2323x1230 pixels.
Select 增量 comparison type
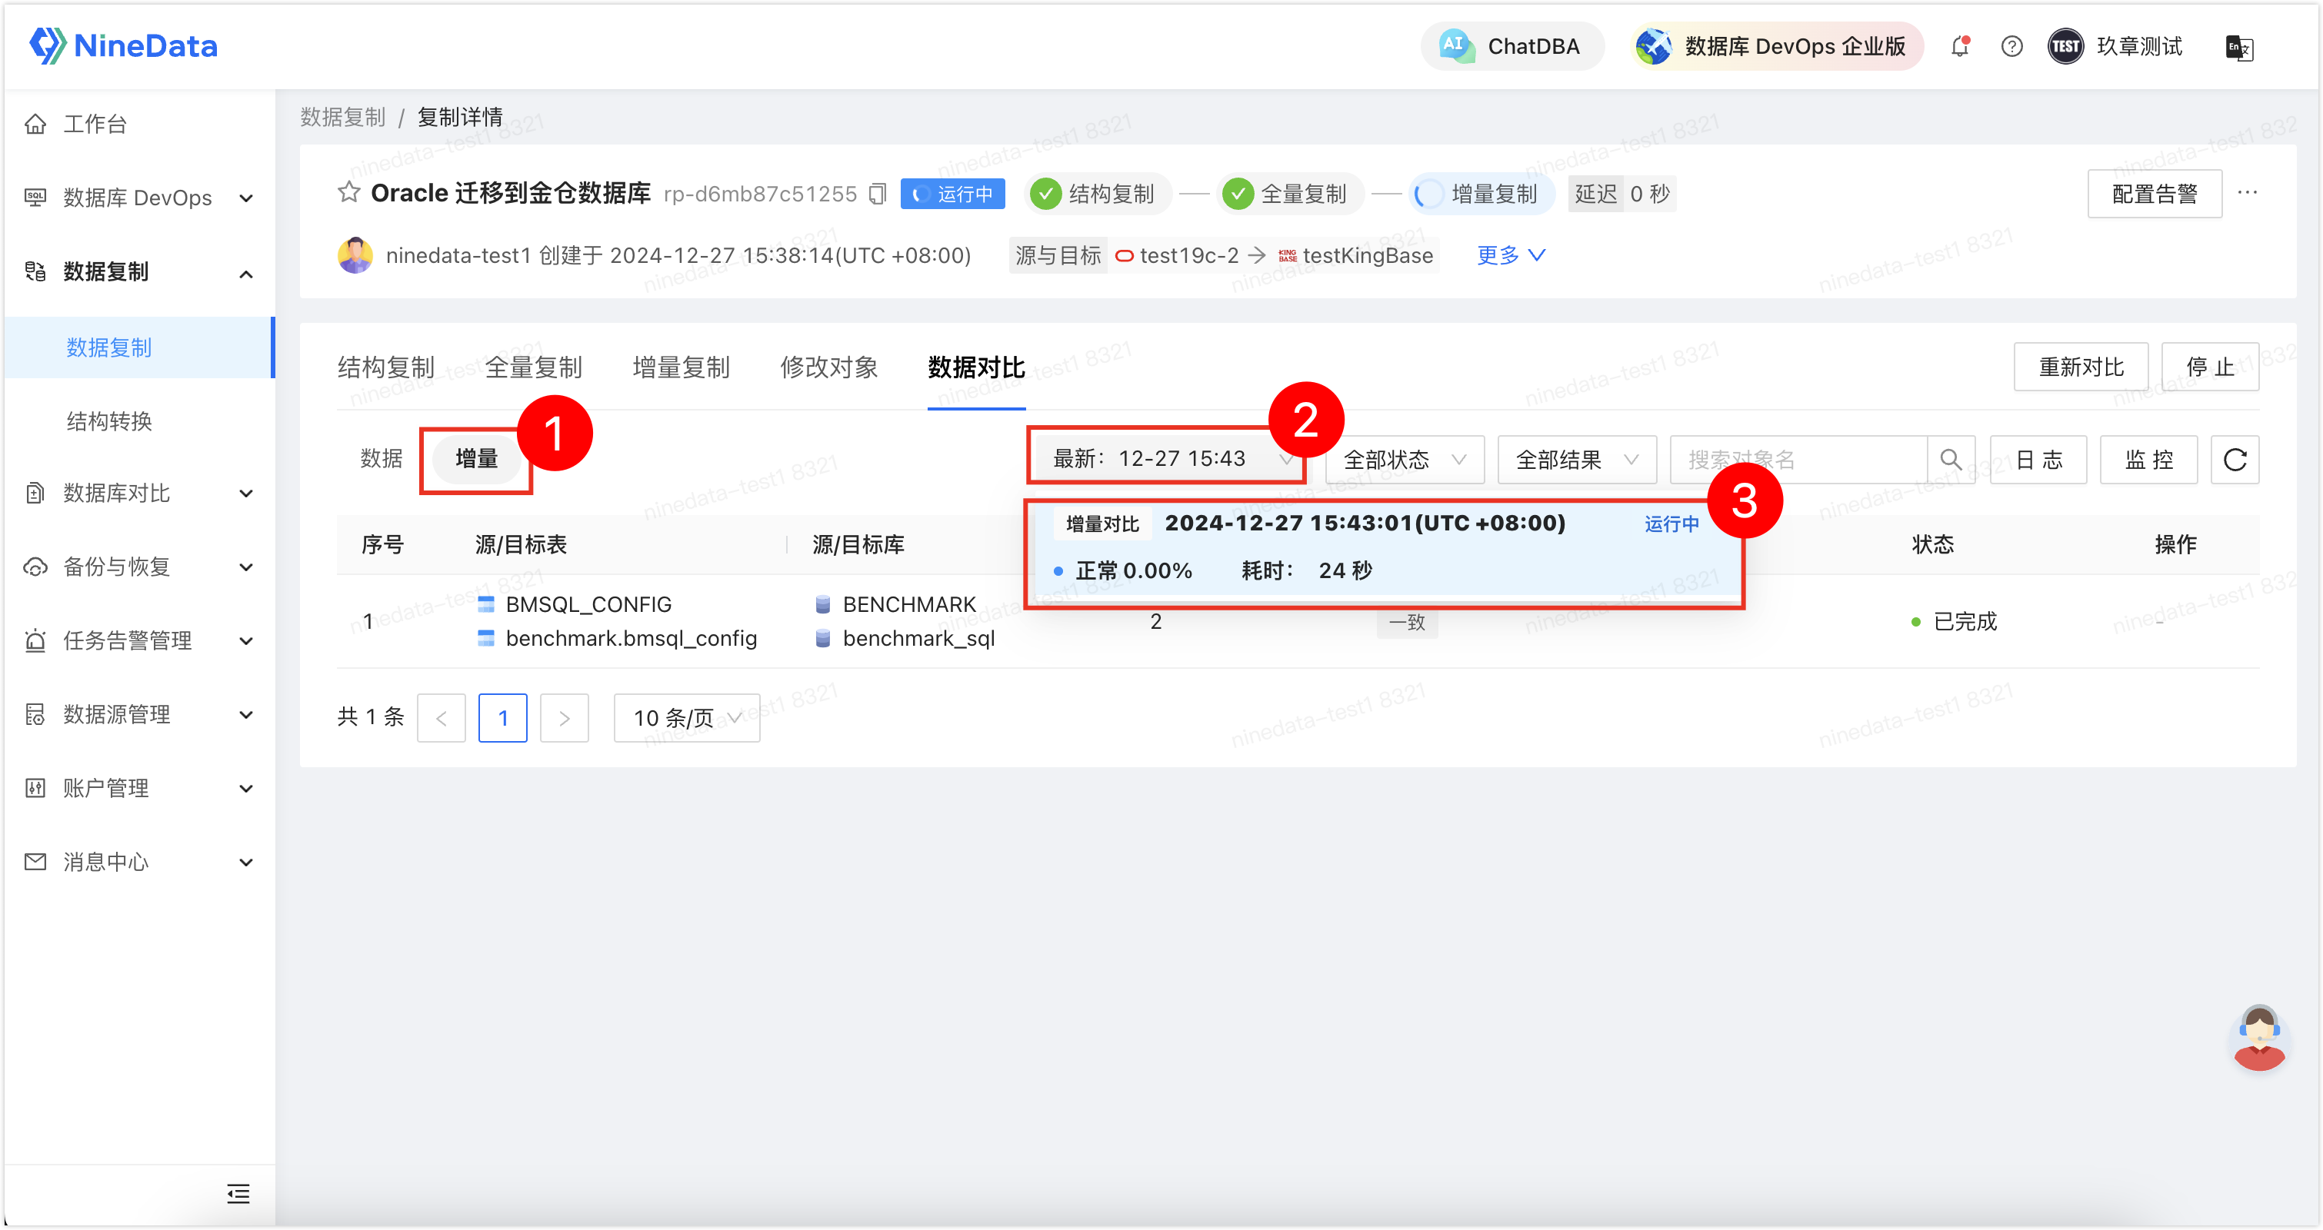[476, 459]
